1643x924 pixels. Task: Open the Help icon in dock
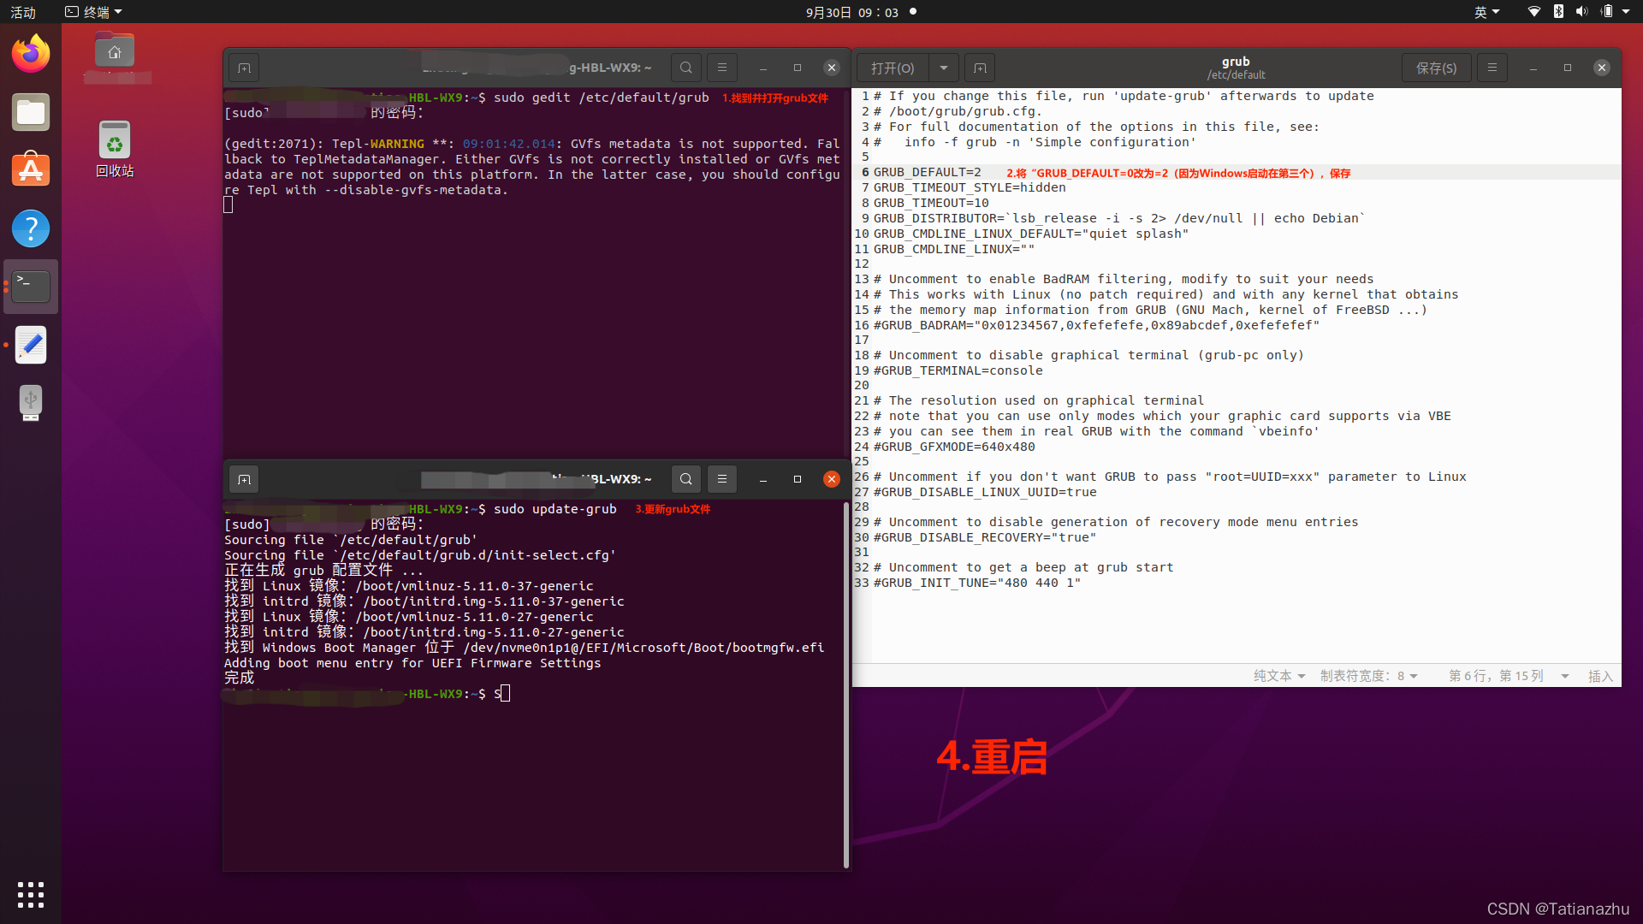[x=31, y=228]
